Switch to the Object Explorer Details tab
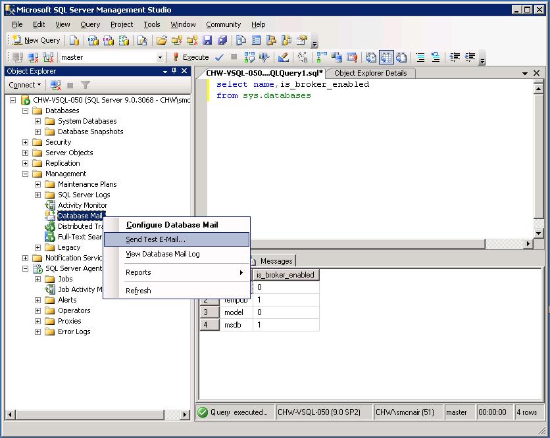The width and height of the screenshot is (550, 438). 370,73
